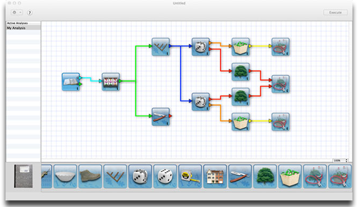The width and height of the screenshot is (358, 207).
Task: Select the upper green tree node
Action: pos(241,72)
